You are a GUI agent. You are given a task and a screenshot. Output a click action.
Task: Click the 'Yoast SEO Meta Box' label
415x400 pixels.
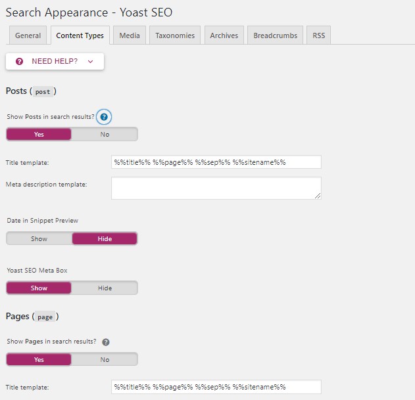click(x=37, y=270)
